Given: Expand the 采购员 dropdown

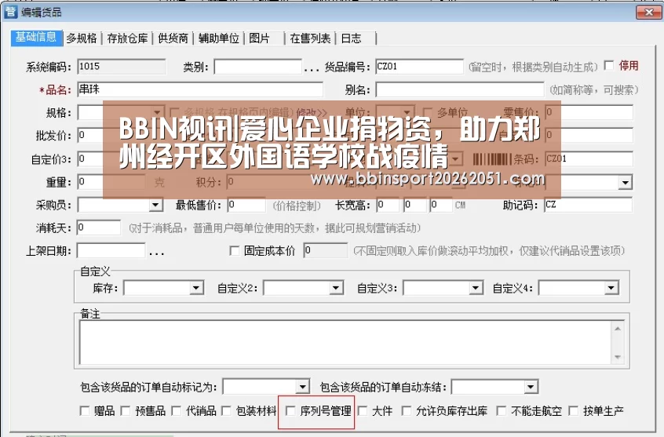Looking at the screenshot, I should click(x=155, y=206).
